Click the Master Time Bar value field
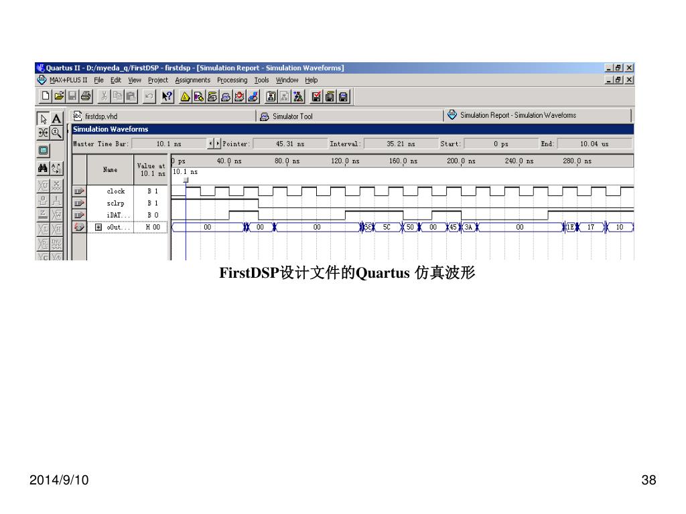686x514 pixels. pos(169,144)
